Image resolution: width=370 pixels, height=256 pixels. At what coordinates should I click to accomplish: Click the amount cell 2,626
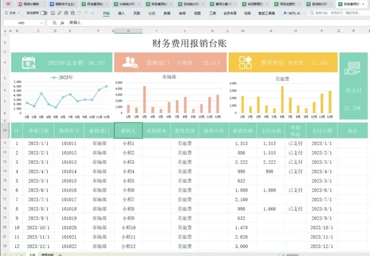[243, 237]
